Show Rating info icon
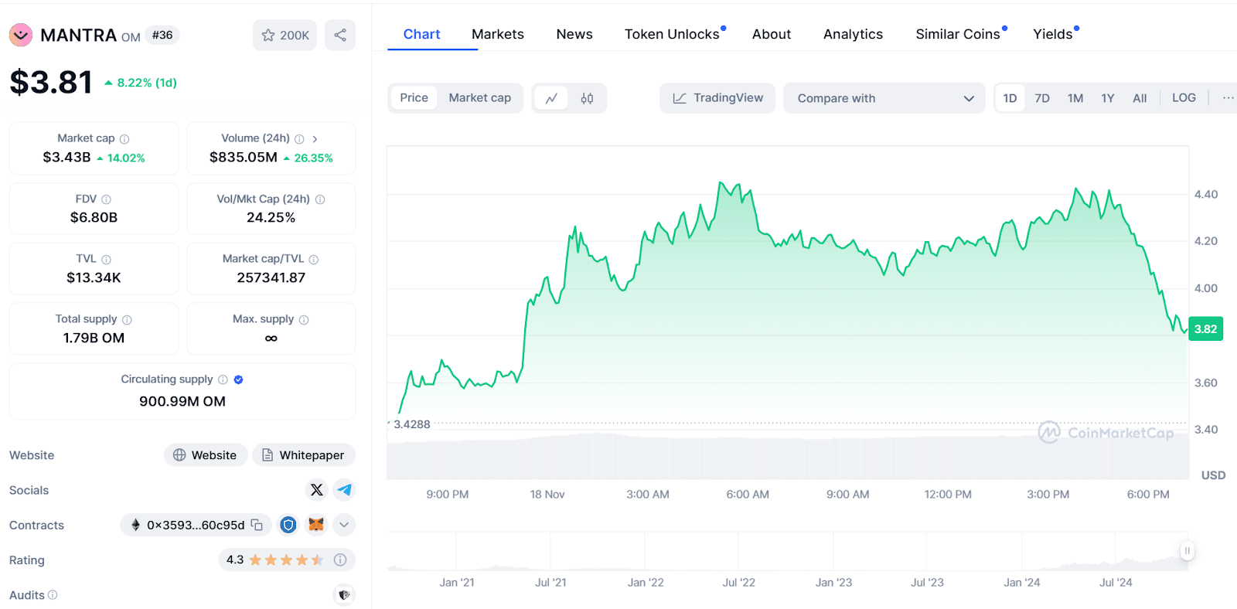 click(x=340, y=560)
